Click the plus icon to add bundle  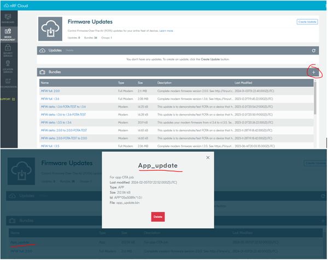pos(313,72)
